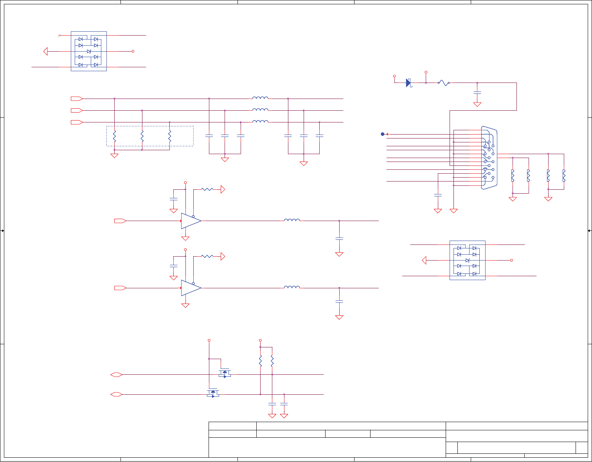Click the input port feeding the lower buffer

point(120,288)
